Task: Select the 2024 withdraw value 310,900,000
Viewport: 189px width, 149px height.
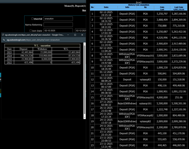Action: (x=45, y=56)
